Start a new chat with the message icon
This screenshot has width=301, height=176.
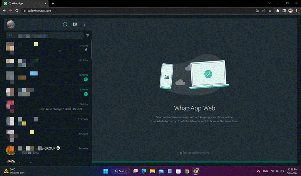point(75,24)
